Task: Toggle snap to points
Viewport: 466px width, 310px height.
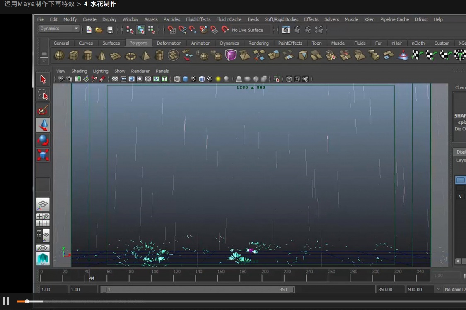Action: [193, 30]
